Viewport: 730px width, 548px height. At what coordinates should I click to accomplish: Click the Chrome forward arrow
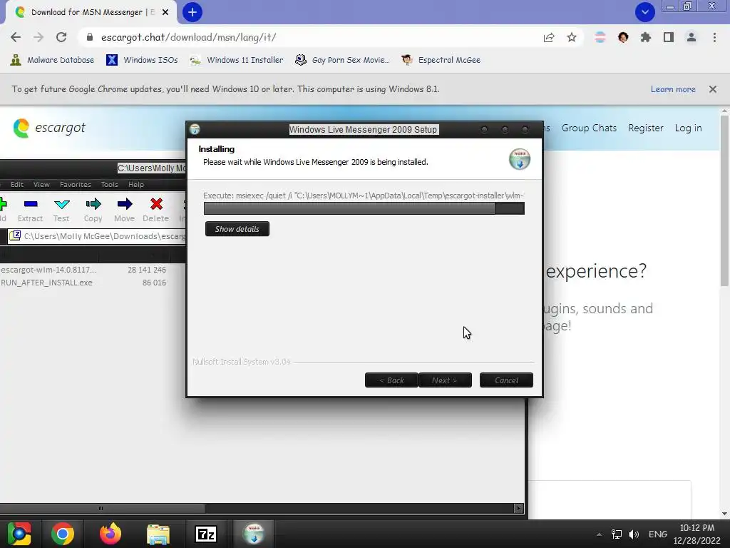tap(38, 37)
